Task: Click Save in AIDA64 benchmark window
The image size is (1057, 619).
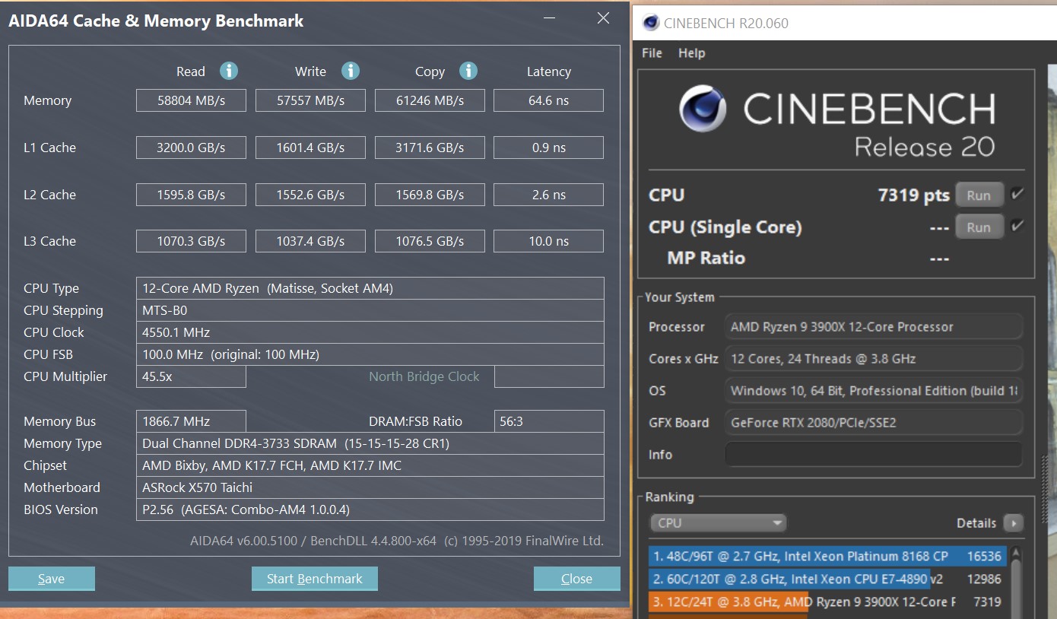Action: (x=52, y=579)
